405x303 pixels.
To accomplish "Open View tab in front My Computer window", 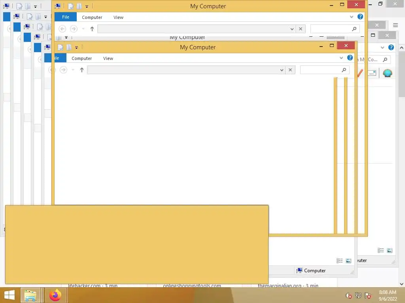I will coord(108,58).
